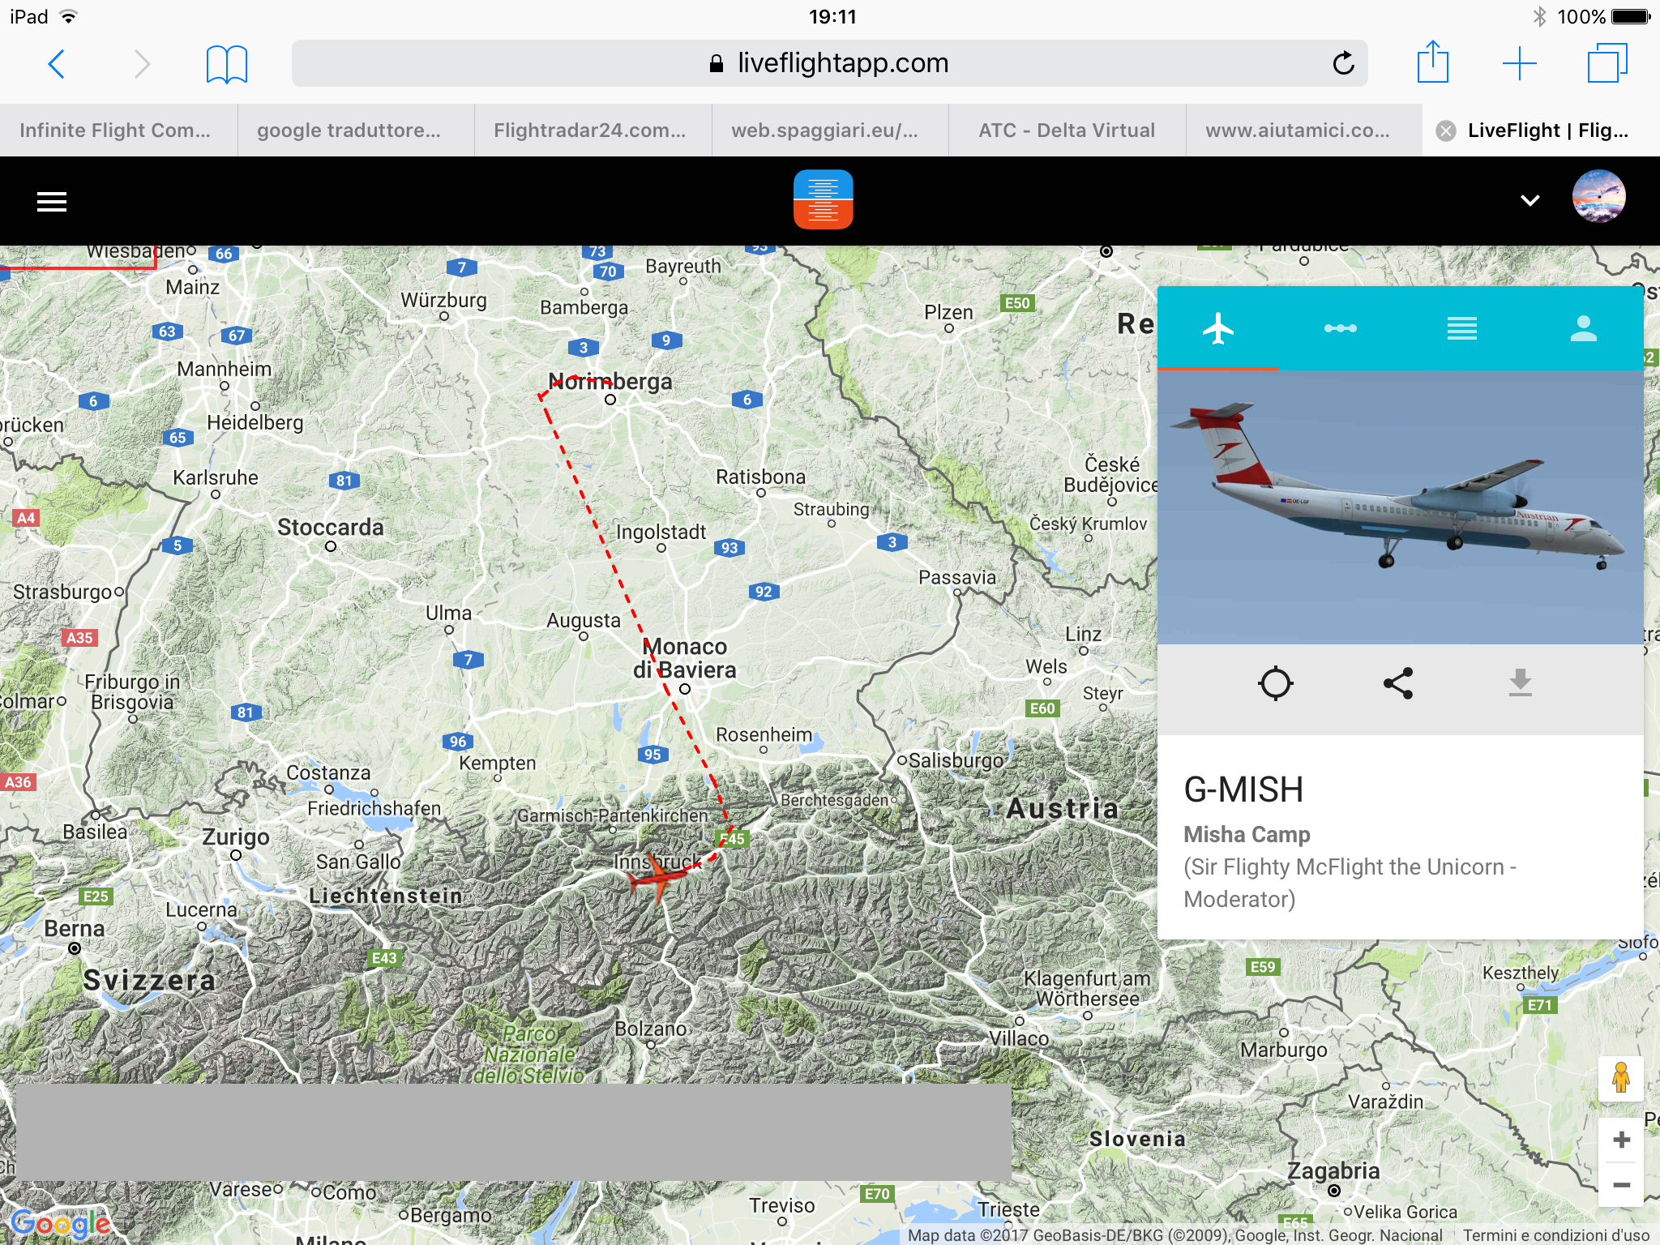The image size is (1660, 1245).
Task: Select the airplane info tab icon
Action: [x=1217, y=328]
